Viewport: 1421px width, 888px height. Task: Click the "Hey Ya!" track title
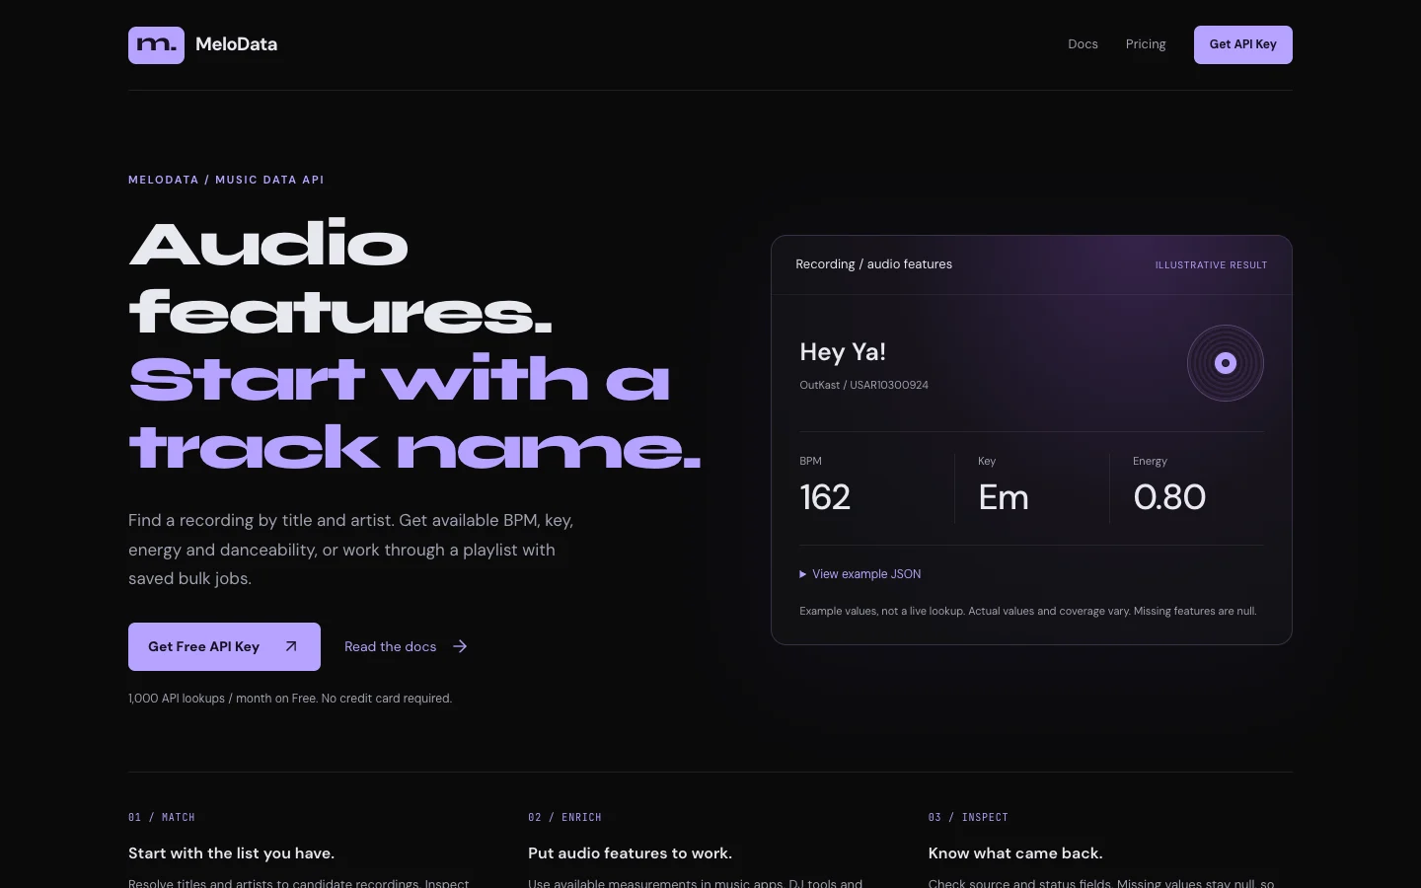click(843, 352)
